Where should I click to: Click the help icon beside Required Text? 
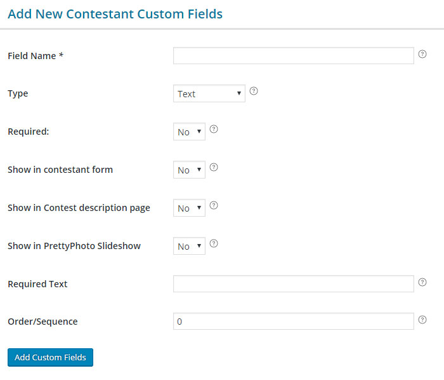pyautogui.click(x=422, y=282)
